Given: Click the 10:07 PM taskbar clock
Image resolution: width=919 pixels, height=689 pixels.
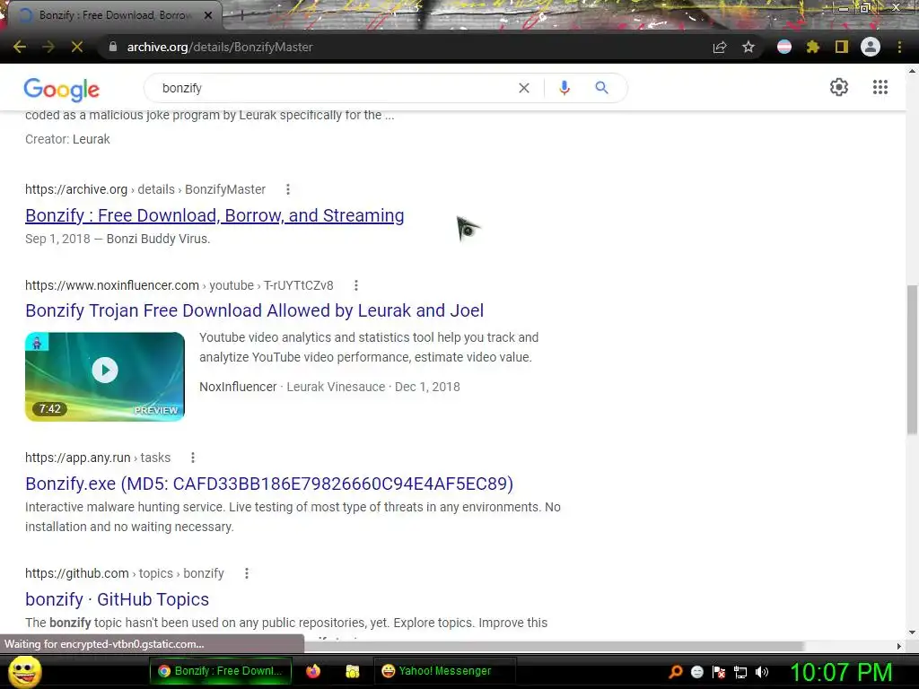Looking at the screenshot, I should tap(842, 671).
